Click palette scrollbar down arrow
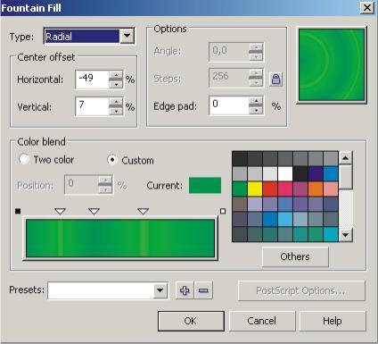Viewport: 378px width, 344px height. point(345,235)
